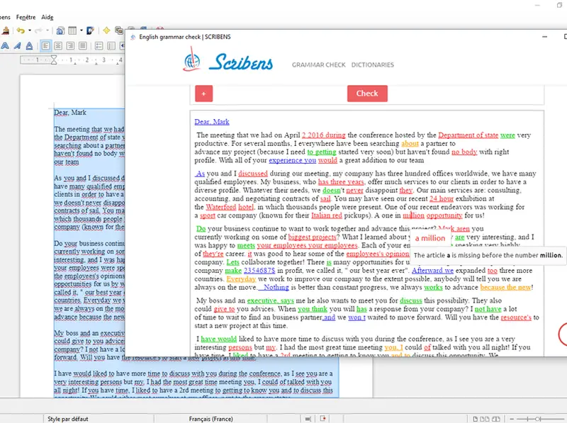The height and width of the screenshot is (423, 567).
Task: Click the zoom out minus in status bar
Action: (x=512, y=419)
